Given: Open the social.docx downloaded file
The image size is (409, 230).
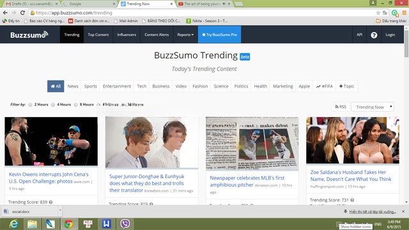Looking at the screenshot, I should tap(29, 211).
